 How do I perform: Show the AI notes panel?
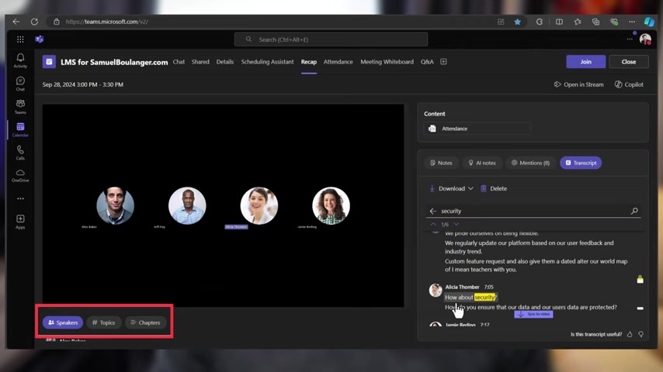click(482, 163)
